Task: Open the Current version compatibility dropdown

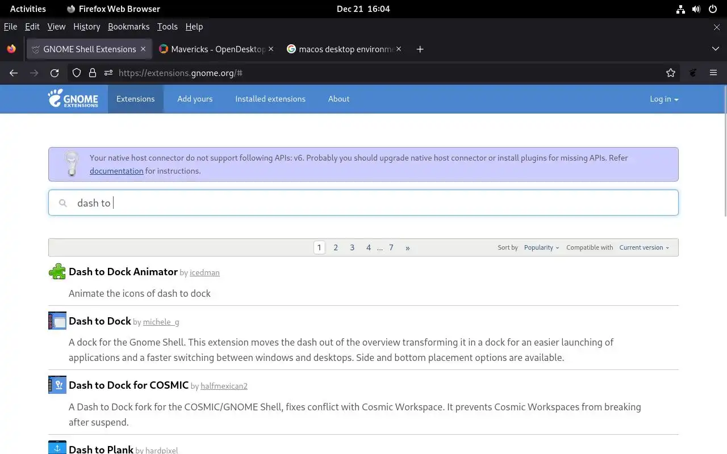Action: [644, 247]
